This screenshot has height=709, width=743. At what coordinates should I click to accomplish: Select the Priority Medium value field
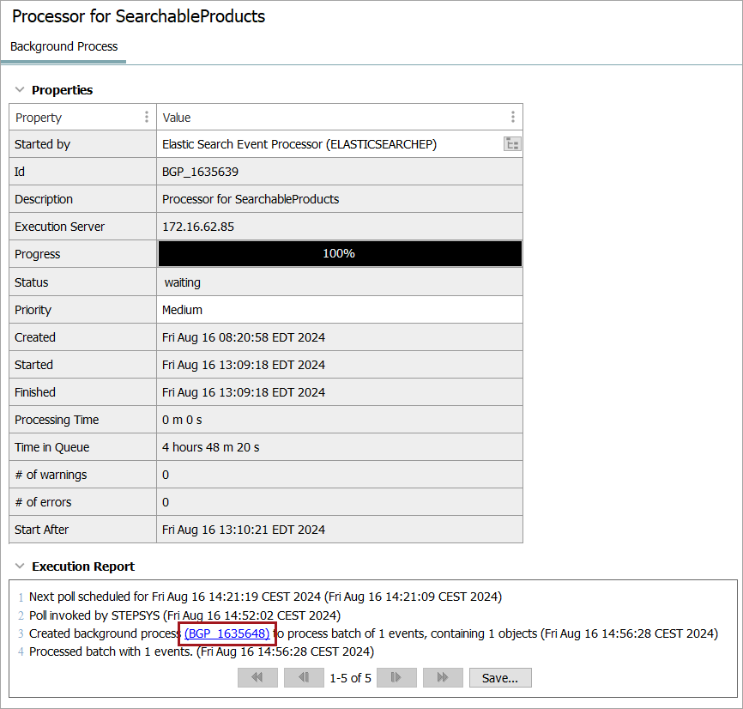pos(340,310)
